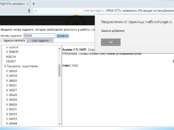Select Проценты, округление label
This screenshot has height=130, width=174.
pos(22,66)
